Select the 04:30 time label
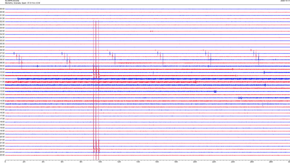The height and width of the screenshot is (163, 290). [2, 37]
